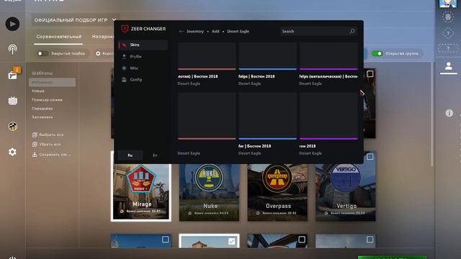The height and width of the screenshot is (259, 461).
Task: Uncheck the checked map checkbox in bottom row
Action: 231,242
